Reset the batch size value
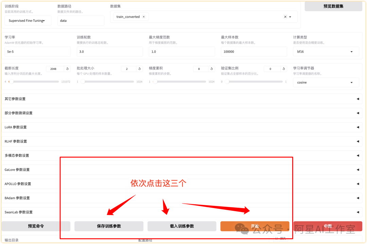367x244 pixels. 140,69
